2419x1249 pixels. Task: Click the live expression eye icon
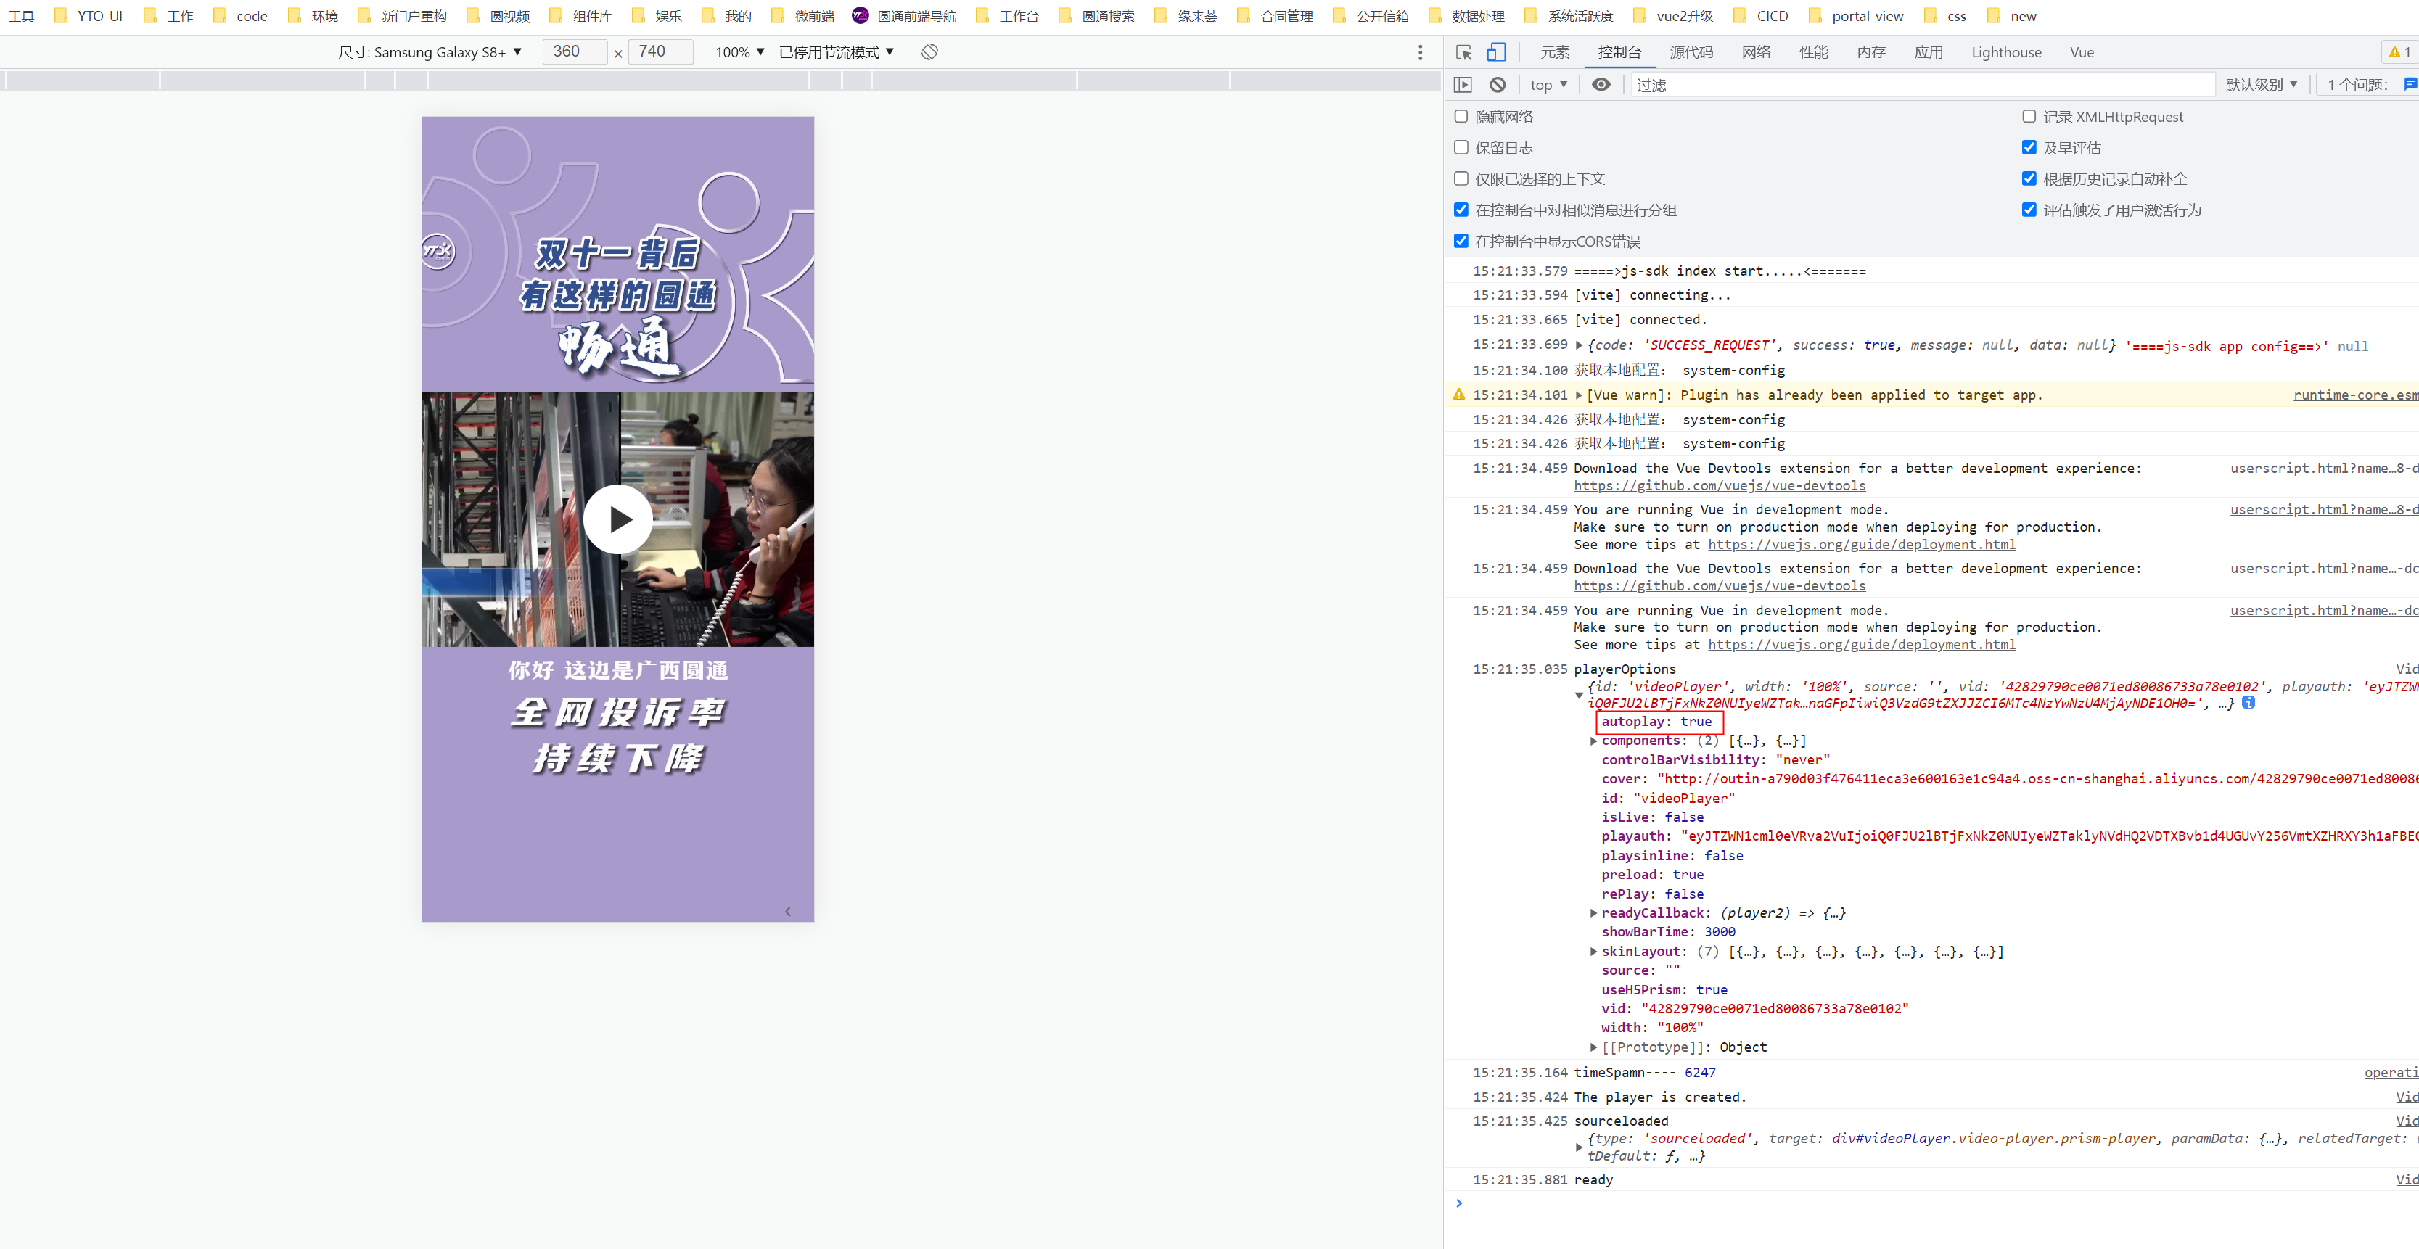(x=1601, y=85)
